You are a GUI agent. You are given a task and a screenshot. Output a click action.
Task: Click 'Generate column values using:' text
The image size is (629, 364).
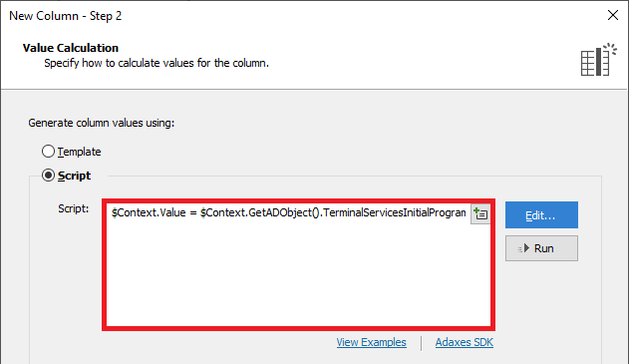tap(102, 123)
